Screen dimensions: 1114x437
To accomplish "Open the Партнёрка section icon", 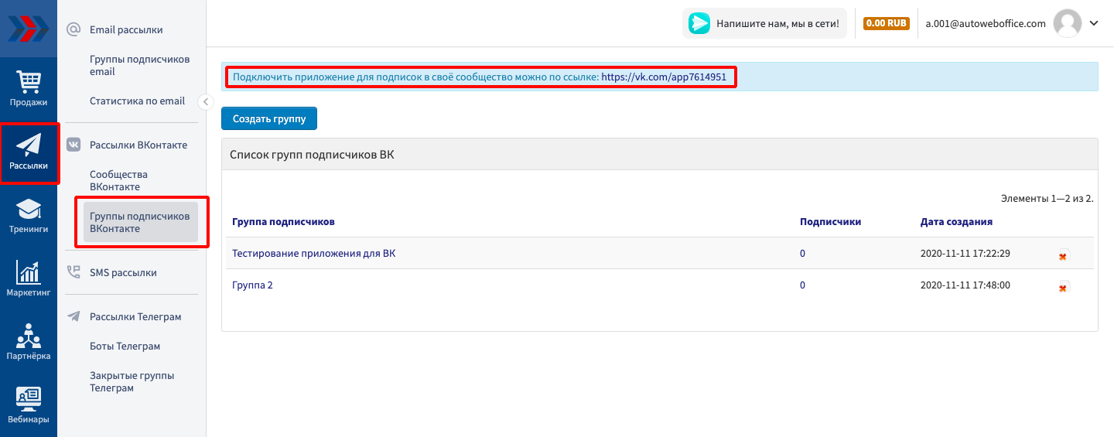I will coord(29,343).
